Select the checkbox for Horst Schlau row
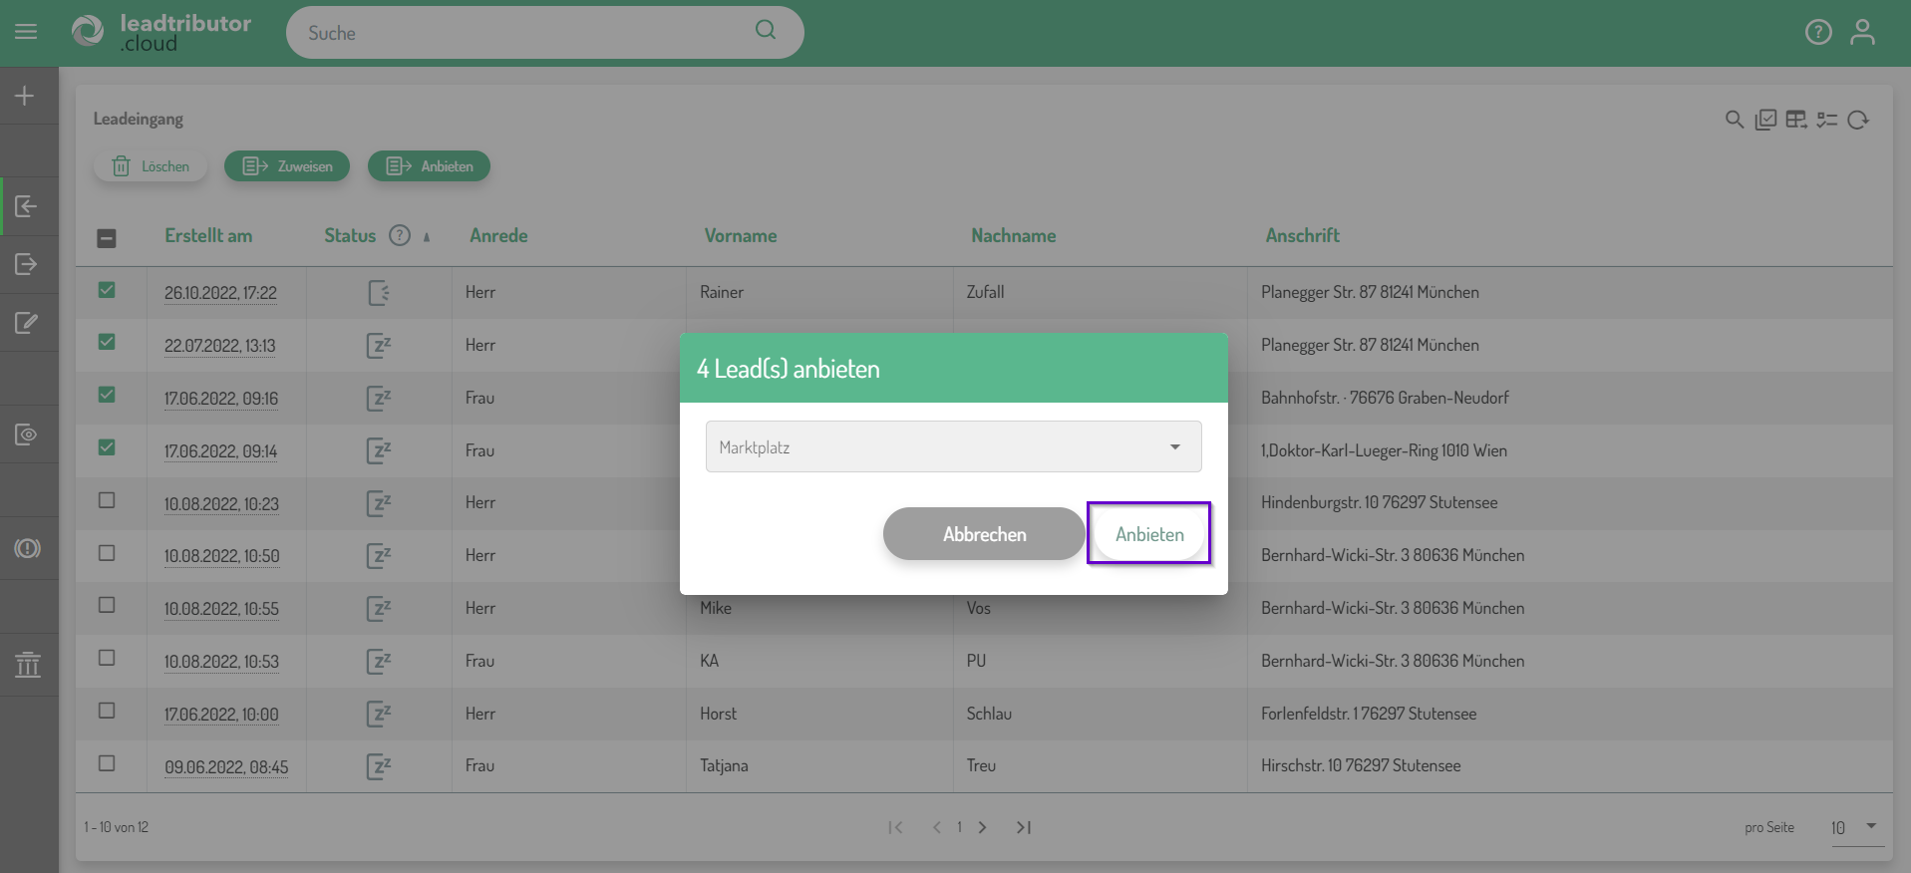The height and width of the screenshot is (873, 1911). click(x=107, y=711)
